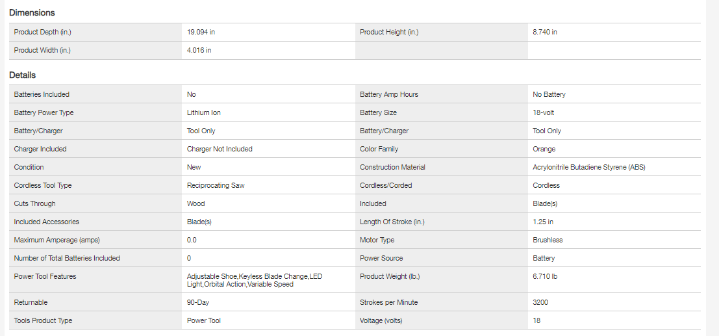The image size is (719, 336).
Task: Click the Battery Amp Hours label
Action: point(389,94)
